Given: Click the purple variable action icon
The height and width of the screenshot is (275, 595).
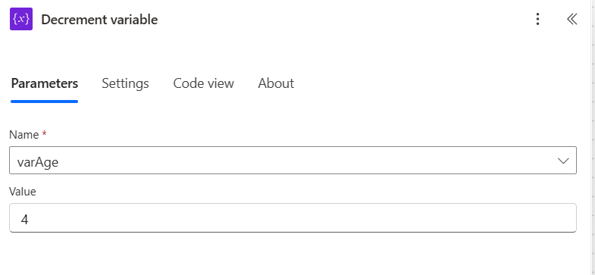Looking at the screenshot, I should [x=21, y=19].
